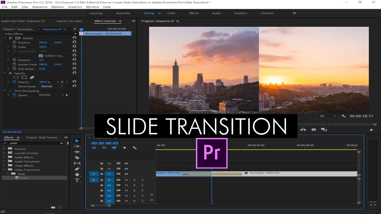Select the Ripple Edit tool
Viewport: 381px width, 214px height.
click(77, 152)
